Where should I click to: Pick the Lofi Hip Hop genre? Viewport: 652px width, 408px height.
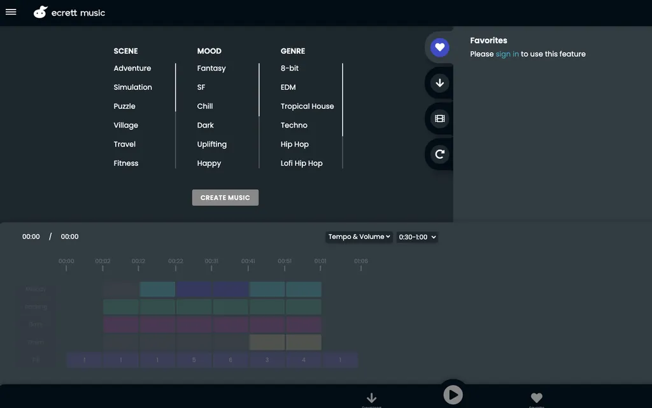(x=302, y=163)
